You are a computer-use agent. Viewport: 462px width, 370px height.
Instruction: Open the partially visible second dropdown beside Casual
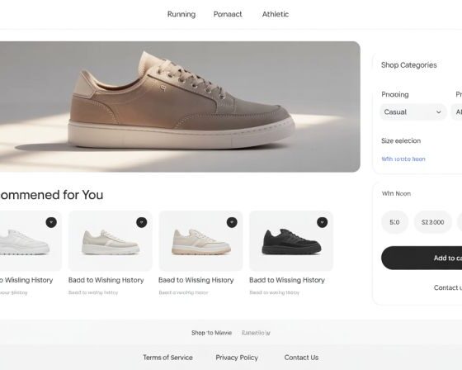point(457,112)
